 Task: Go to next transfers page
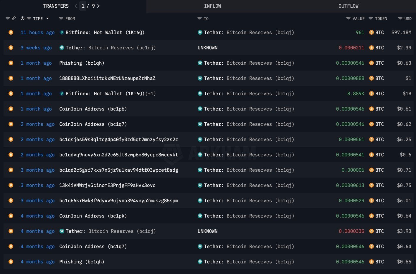coord(98,6)
